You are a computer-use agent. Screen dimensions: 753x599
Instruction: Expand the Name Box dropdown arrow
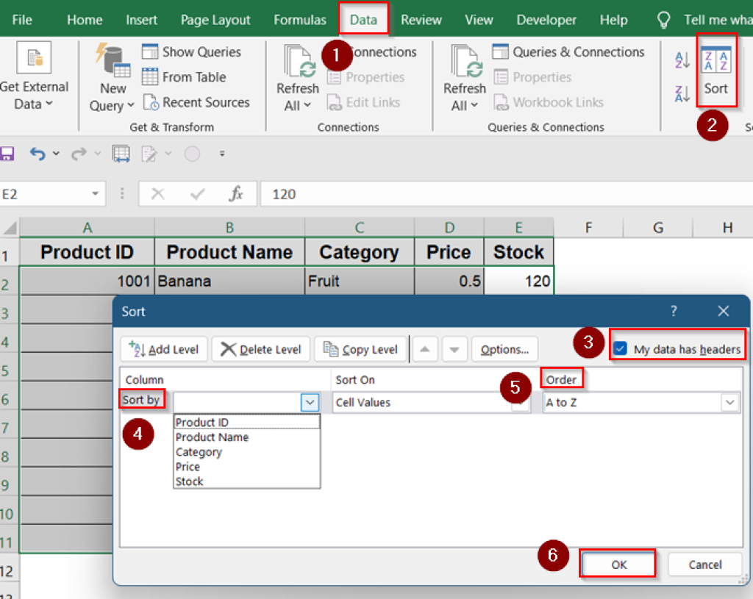[95, 194]
